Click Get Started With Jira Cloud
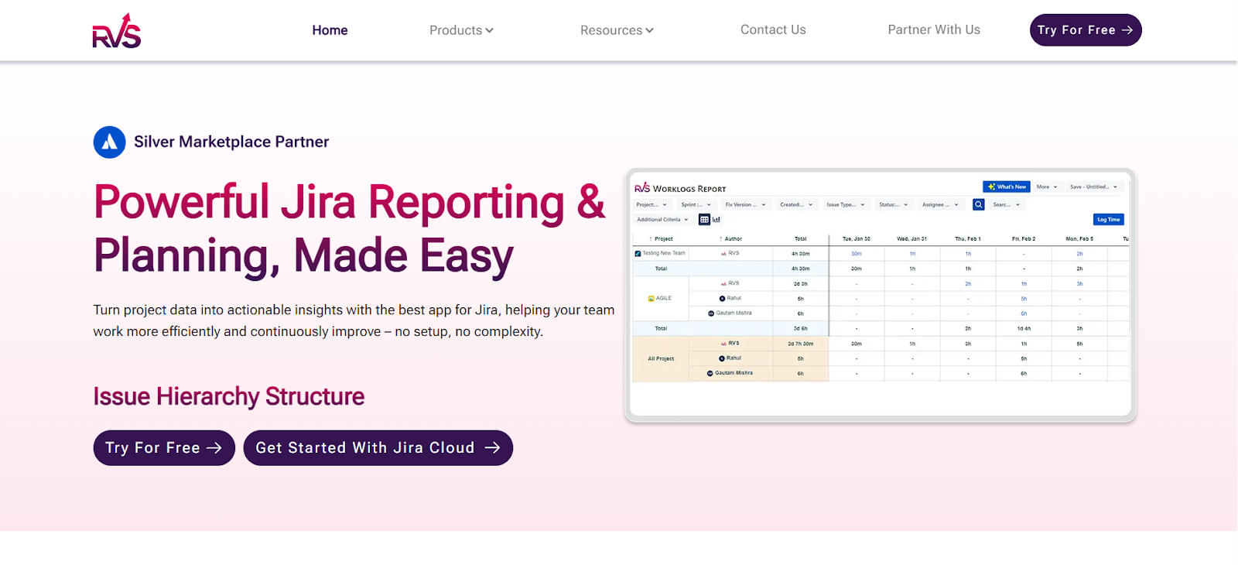The height and width of the screenshot is (565, 1238). click(378, 448)
